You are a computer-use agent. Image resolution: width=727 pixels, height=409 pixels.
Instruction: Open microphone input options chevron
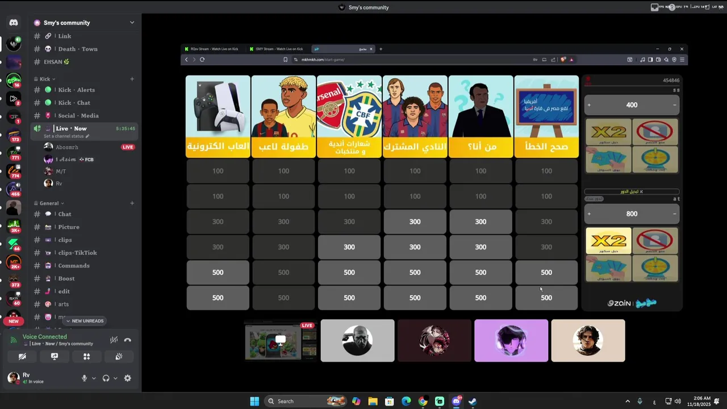coord(94,378)
